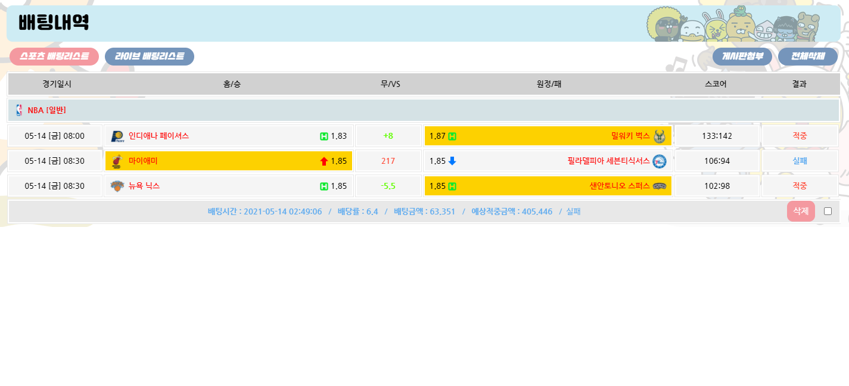Click the NBA league logo icon

(19, 110)
